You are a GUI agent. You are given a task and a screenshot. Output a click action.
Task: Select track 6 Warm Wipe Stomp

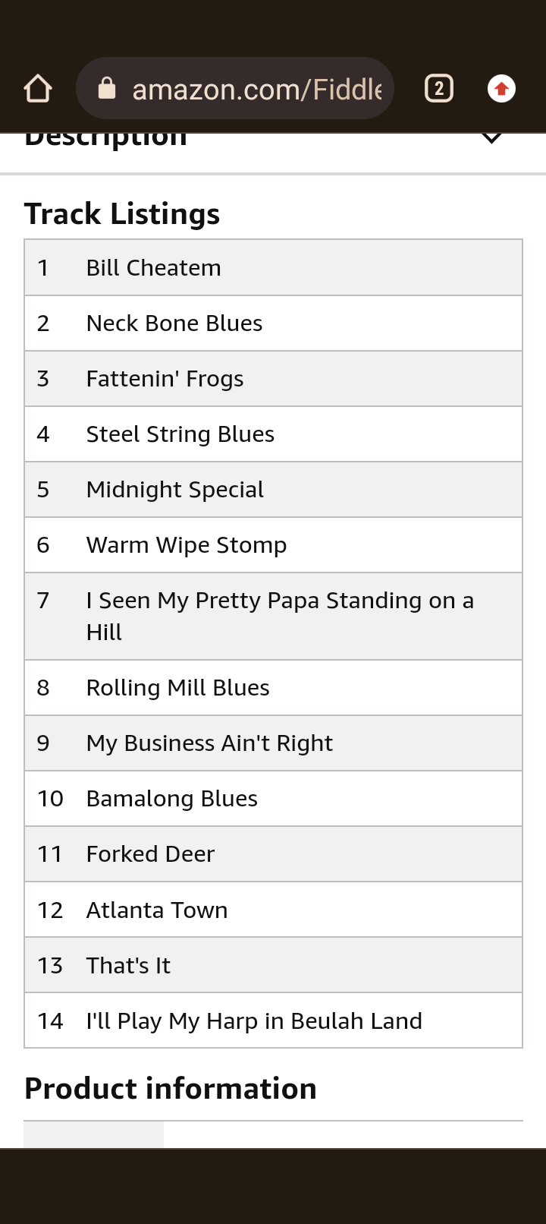pyautogui.click(x=273, y=544)
